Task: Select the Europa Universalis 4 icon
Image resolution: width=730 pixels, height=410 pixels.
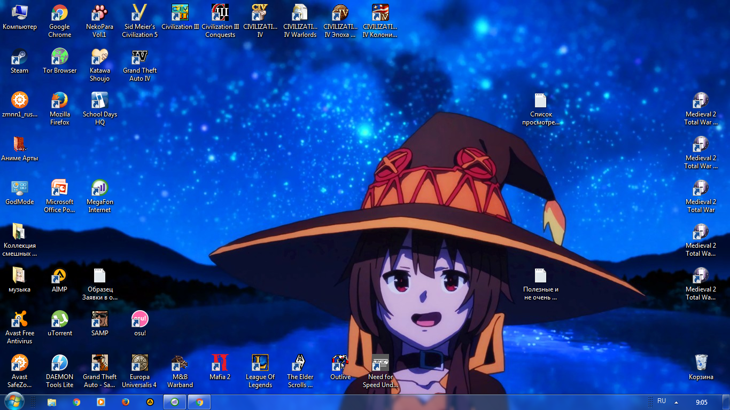Action: pyautogui.click(x=139, y=372)
